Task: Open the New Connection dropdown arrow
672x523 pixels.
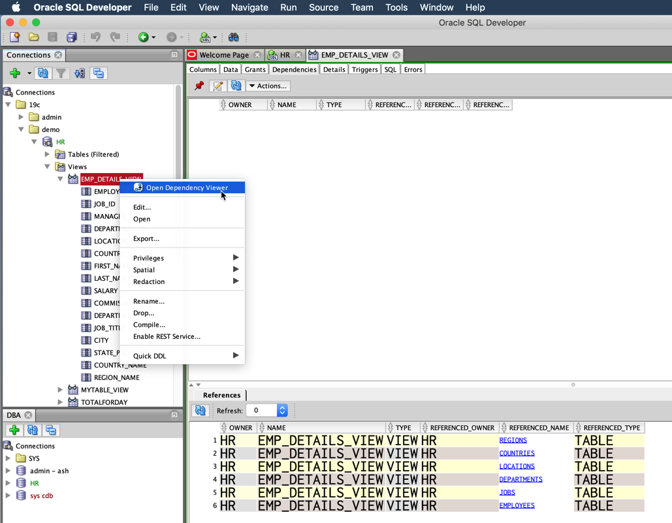Action: [x=29, y=73]
